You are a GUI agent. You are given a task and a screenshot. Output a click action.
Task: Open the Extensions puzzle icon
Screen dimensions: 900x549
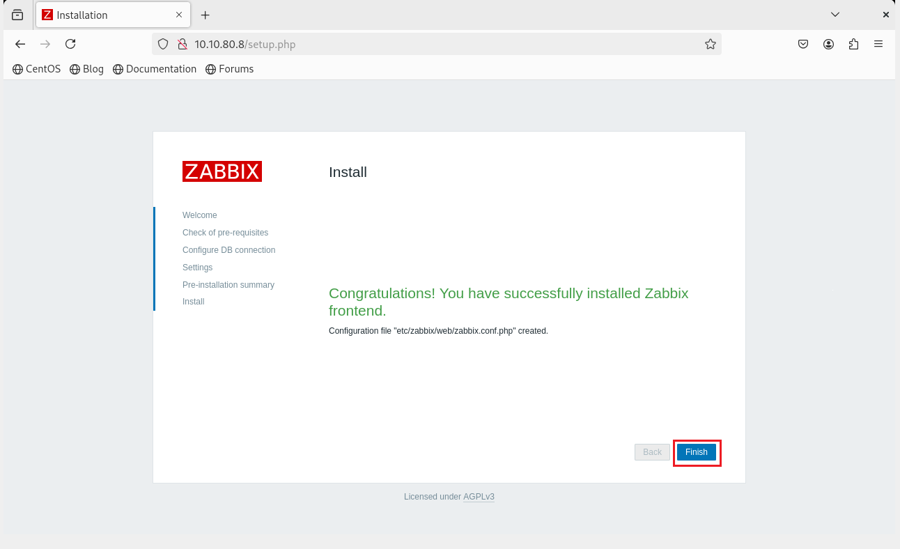point(853,44)
